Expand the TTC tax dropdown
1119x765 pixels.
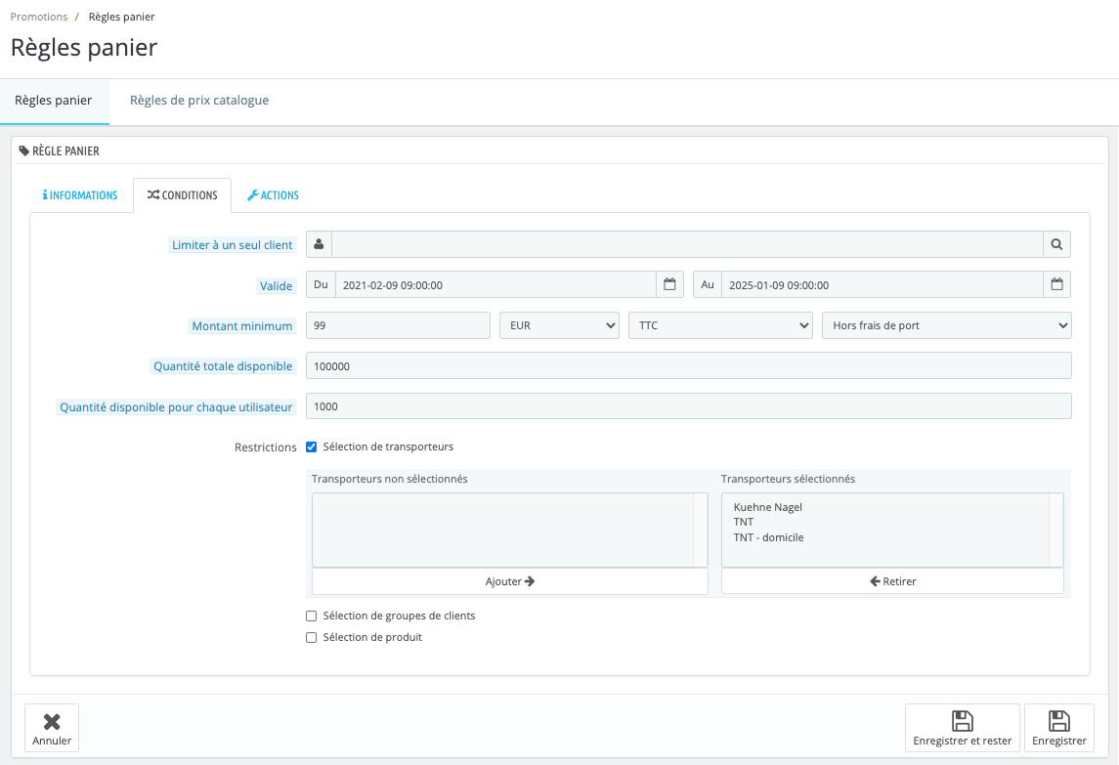(x=721, y=325)
